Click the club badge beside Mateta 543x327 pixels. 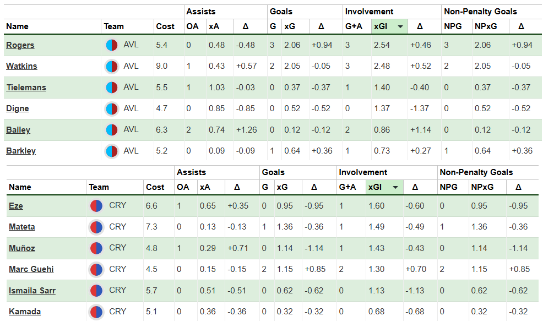pyautogui.click(x=96, y=227)
